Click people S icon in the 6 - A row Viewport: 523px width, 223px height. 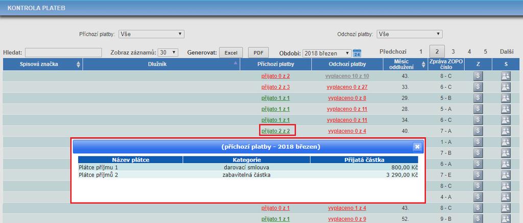[x=506, y=164]
